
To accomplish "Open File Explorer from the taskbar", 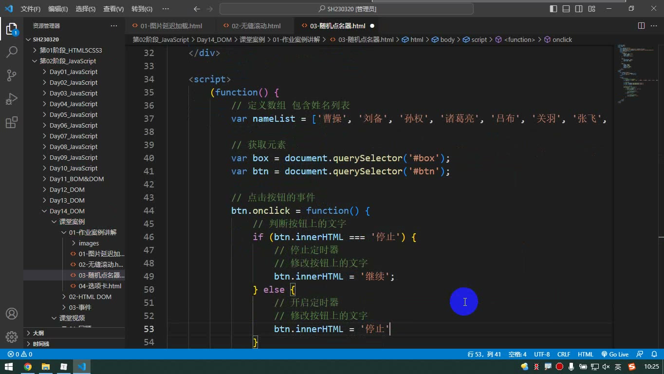I will coord(46,367).
